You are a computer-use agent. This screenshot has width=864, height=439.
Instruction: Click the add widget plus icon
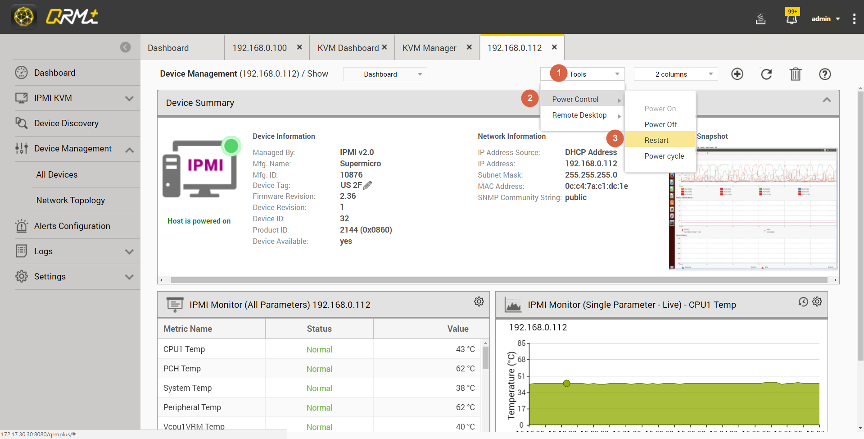pyautogui.click(x=737, y=74)
